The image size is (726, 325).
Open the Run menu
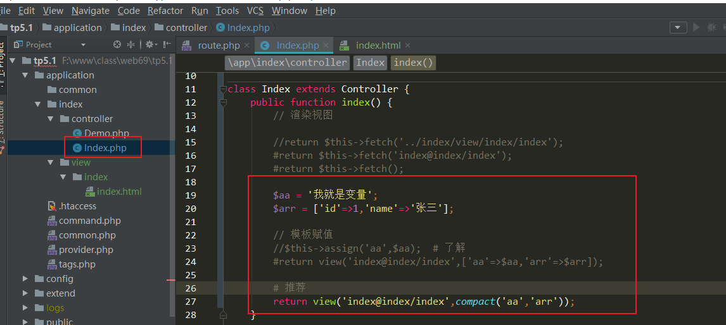tap(200, 10)
